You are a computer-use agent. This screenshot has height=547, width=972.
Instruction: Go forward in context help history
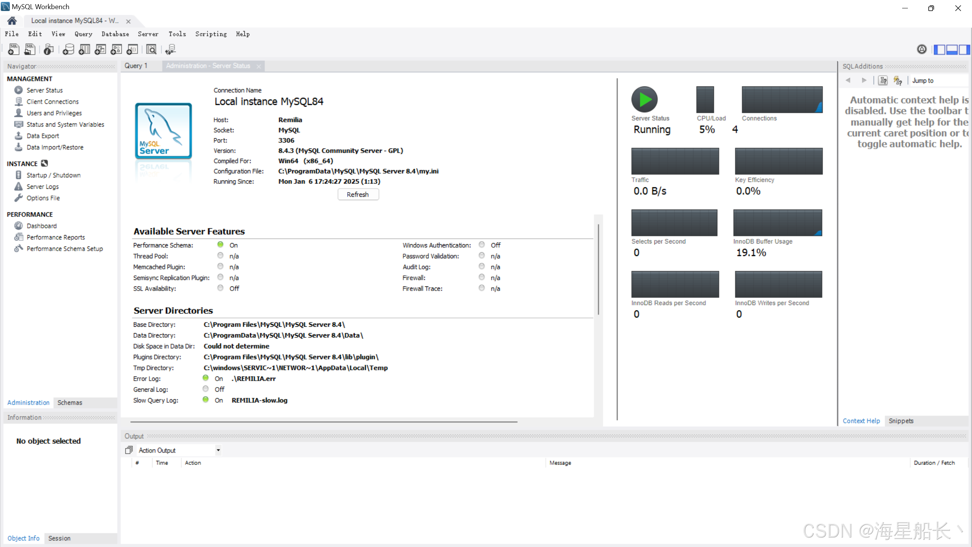[x=864, y=80]
